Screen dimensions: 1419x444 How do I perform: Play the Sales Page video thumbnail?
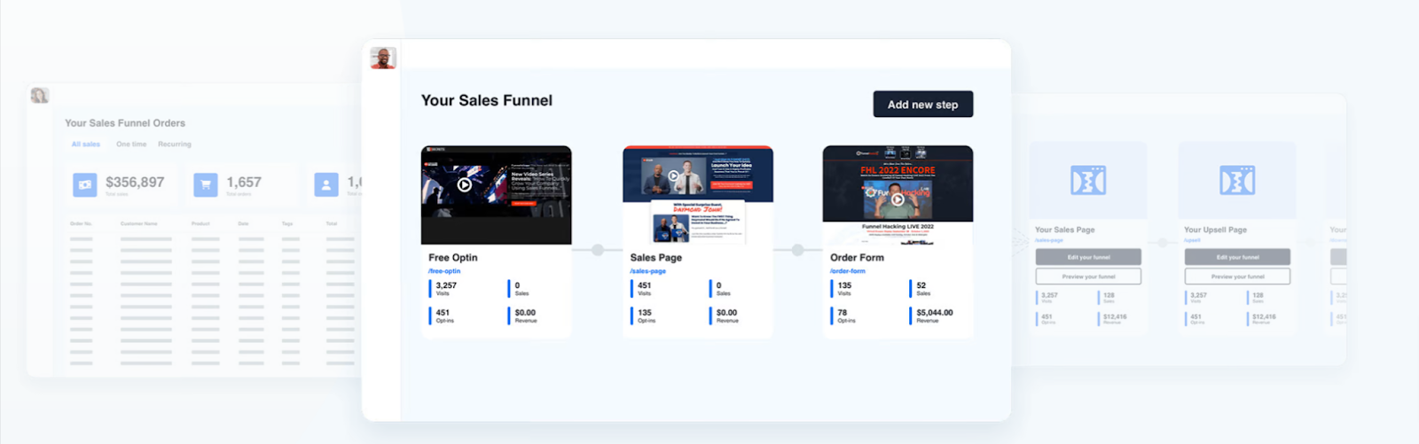coord(674,175)
